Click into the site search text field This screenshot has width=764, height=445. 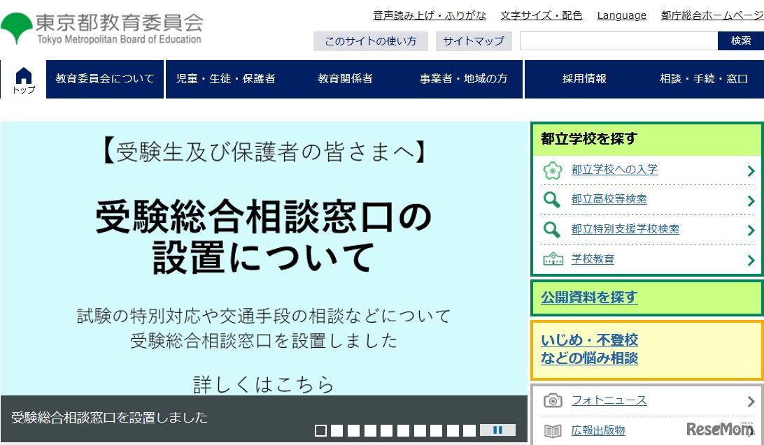618,41
